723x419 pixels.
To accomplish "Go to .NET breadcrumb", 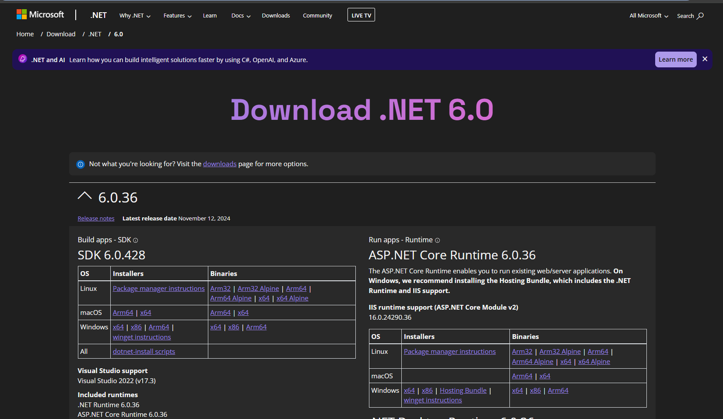I will click(95, 34).
